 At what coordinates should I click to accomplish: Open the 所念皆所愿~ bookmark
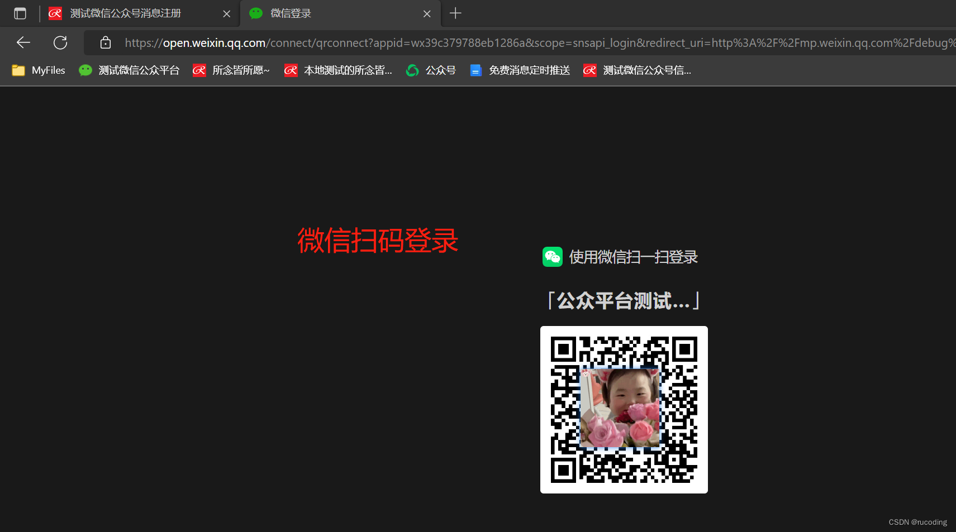pyautogui.click(x=231, y=70)
